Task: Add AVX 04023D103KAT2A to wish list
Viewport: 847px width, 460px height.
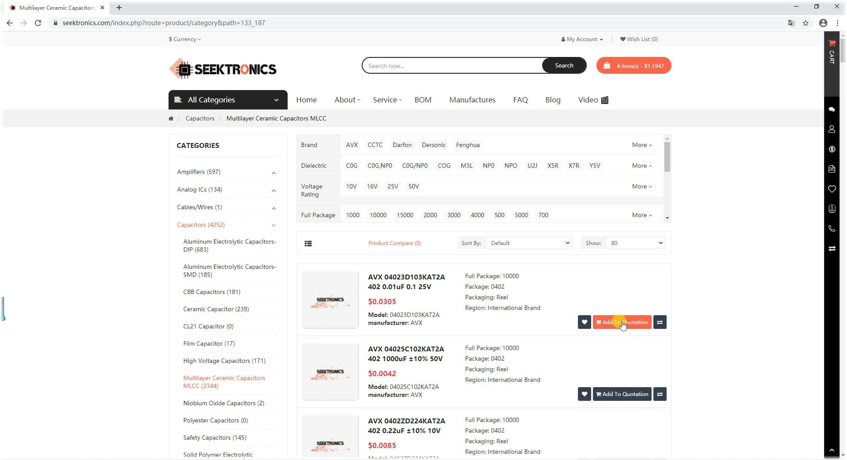Action: [584, 322]
